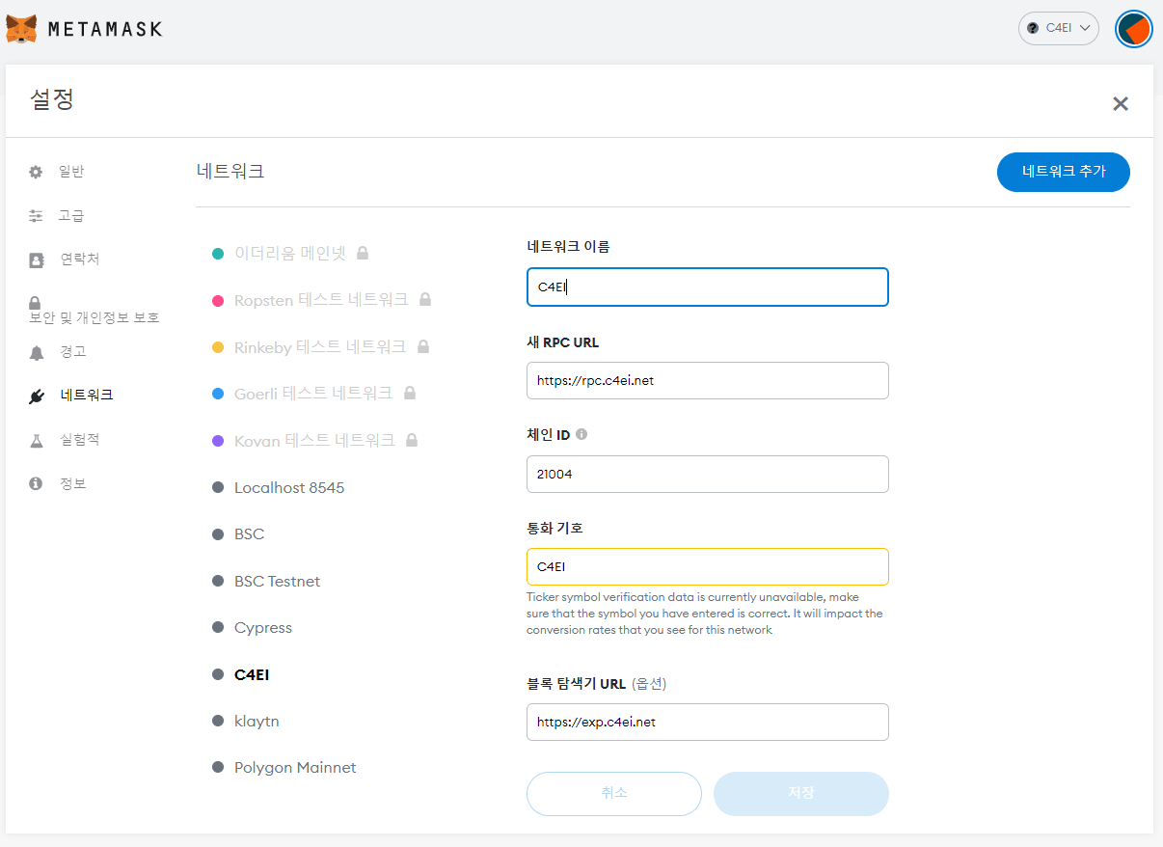Select the Networks tab in sidebar
This screenshot has height=847, width=1163.
pos(86,395)
